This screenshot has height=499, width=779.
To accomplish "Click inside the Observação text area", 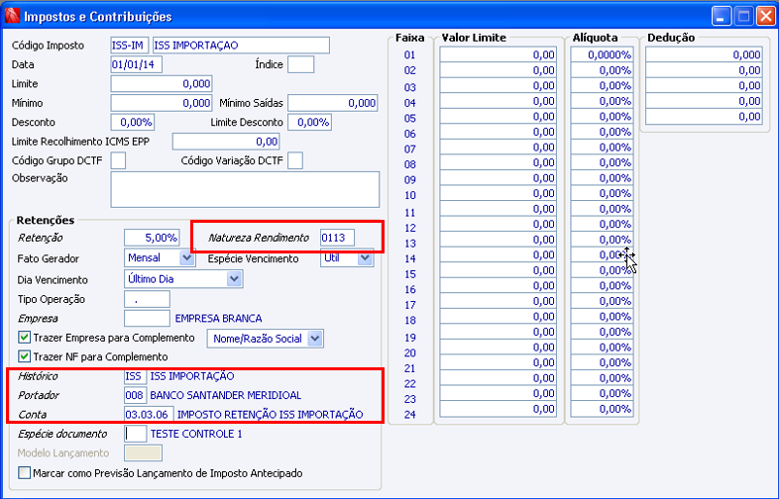I will pos(245,190).
